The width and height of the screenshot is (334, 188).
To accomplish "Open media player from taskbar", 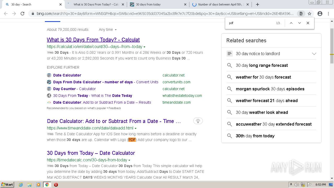I will click(38, 185).
